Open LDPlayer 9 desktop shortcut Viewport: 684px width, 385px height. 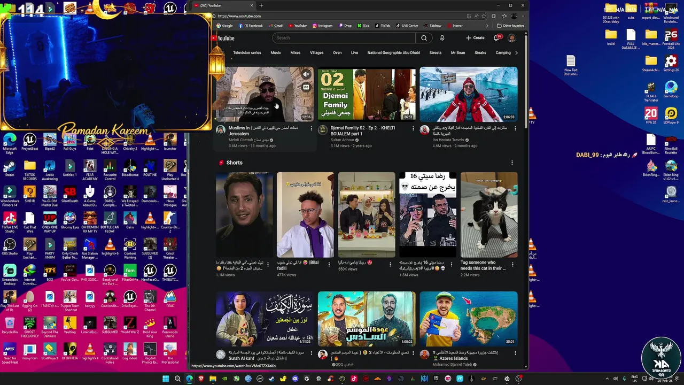point(671,115)
